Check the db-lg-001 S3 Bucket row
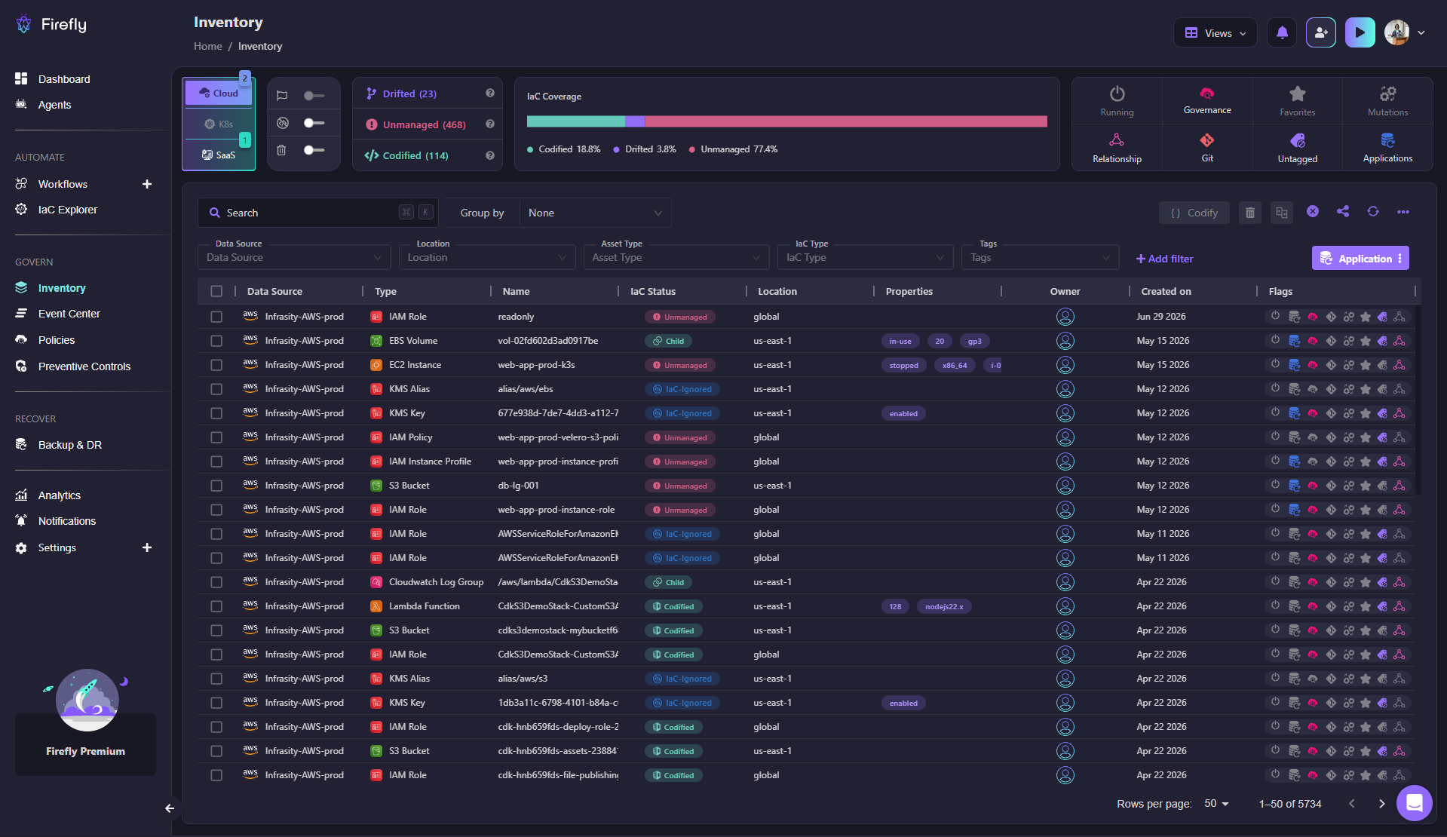 click(x=216, y=486)
